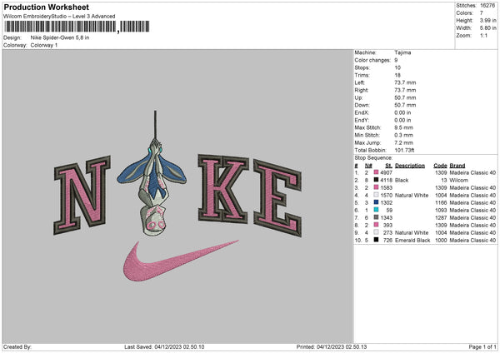Click the Machine value Tajima
500x353 pixels.
click(x=402, y=52)
